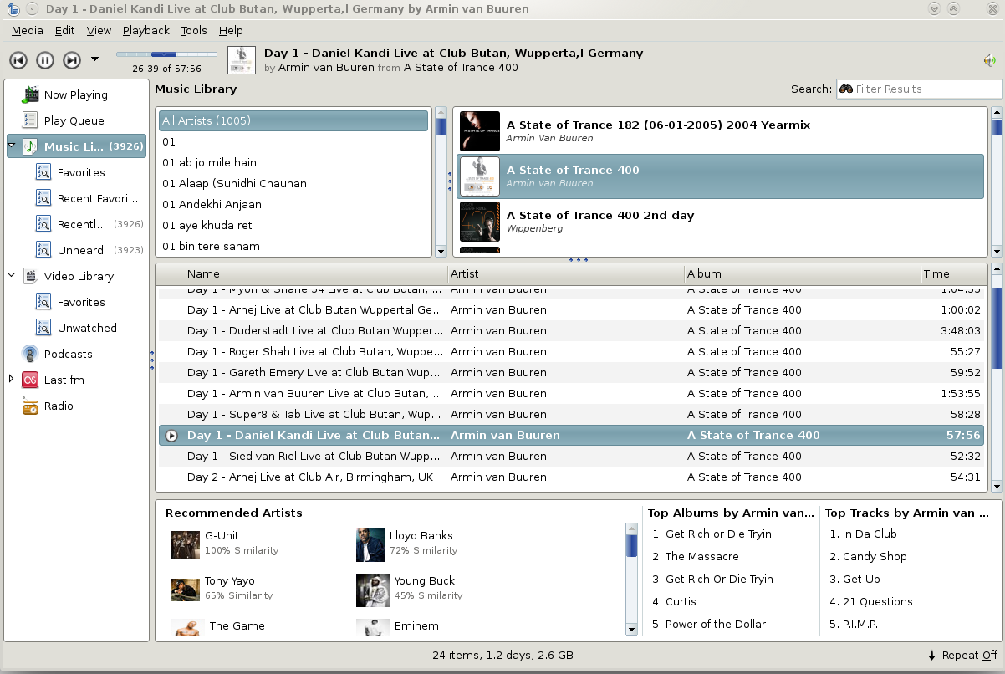This screenshot has height=674, width=1005.
Task: Sort tracks by the Artist column
Action: click(566, 273)
